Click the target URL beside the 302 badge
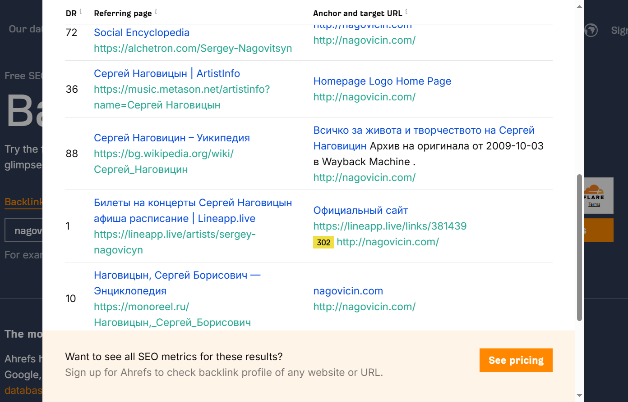This screenshot has height=402, width=628. 388,242
